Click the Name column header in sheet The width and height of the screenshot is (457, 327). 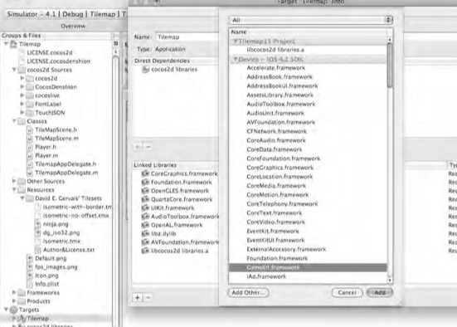[x=308, y=32]
